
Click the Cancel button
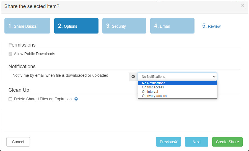[18, 142]
